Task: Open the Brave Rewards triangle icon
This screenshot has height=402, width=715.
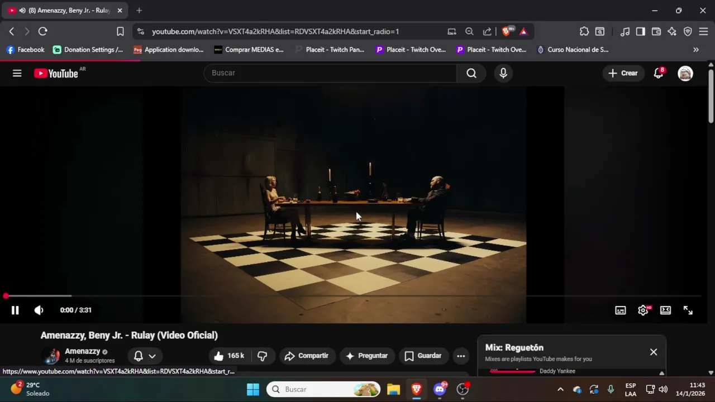Action: coord(523,32)
